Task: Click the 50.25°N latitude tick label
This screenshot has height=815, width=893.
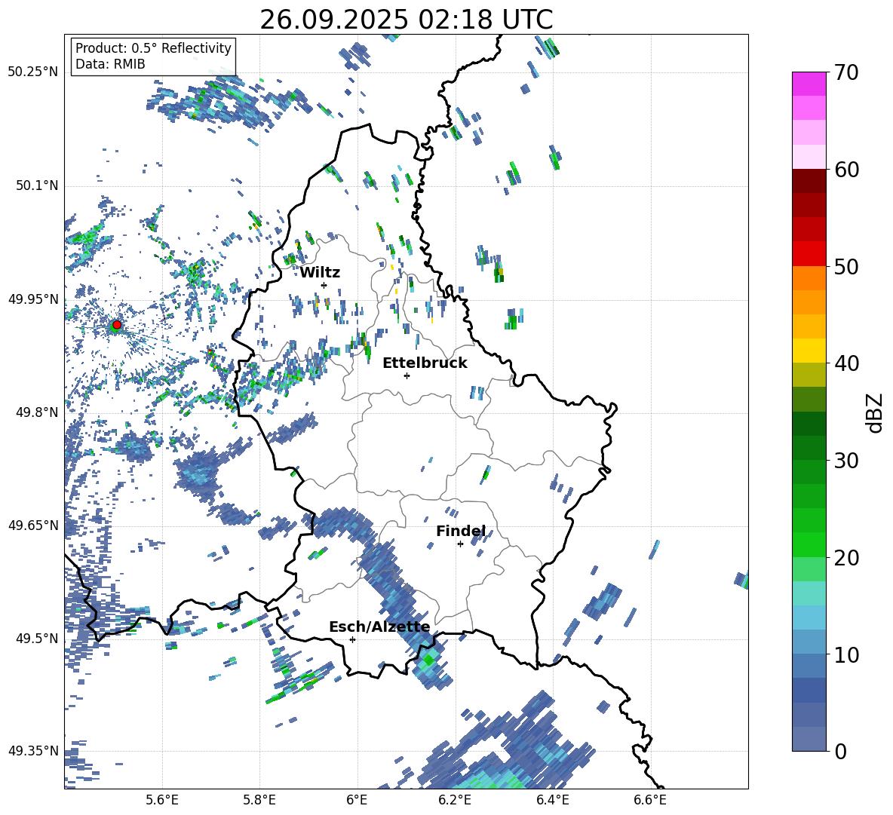Action: coord(33,72)
